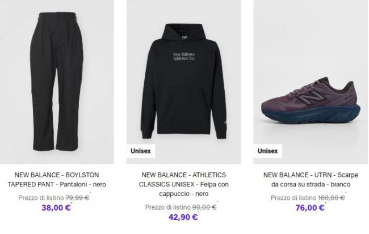Click the 76,00 € sale price
The image size is (369, 234).
309,207
